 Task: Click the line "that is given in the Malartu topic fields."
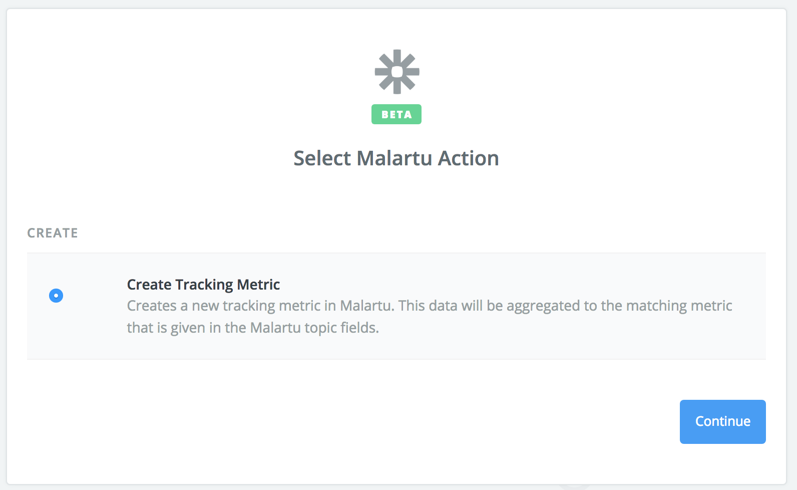[x=253, y=328]
